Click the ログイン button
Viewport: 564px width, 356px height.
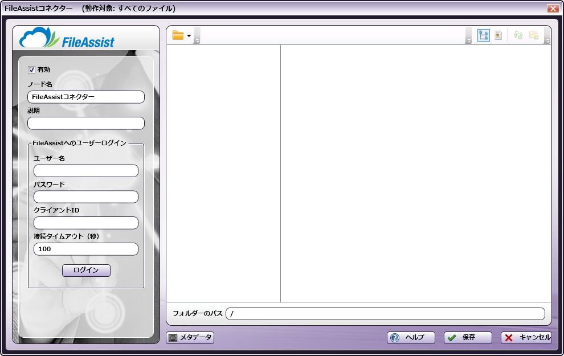87,271
